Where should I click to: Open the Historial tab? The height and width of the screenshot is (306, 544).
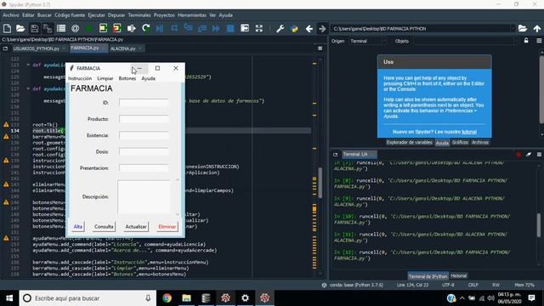click(458, 275)
